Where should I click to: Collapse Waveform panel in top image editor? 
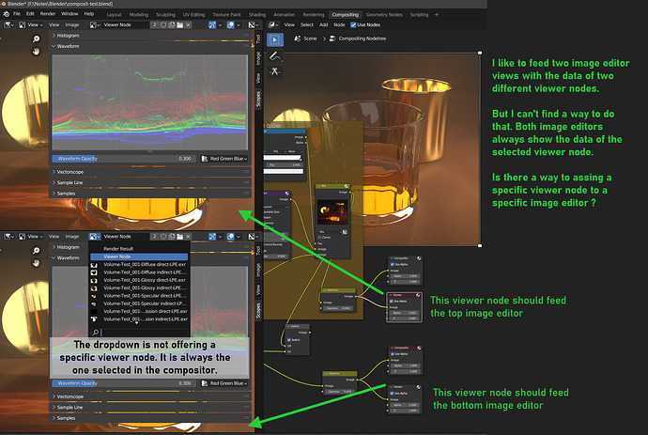coord(151,46)
